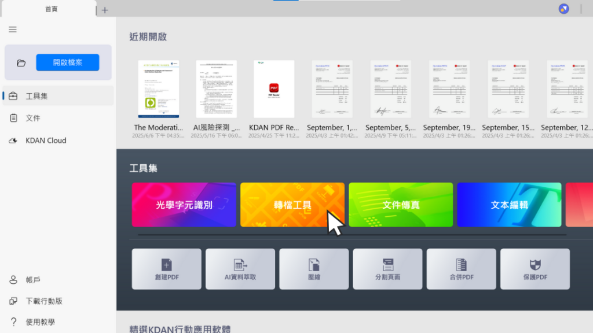Open 'The Moderati...' recent file thumbnail
Viewport: 593px width, 333px height.
click(159, 89)
